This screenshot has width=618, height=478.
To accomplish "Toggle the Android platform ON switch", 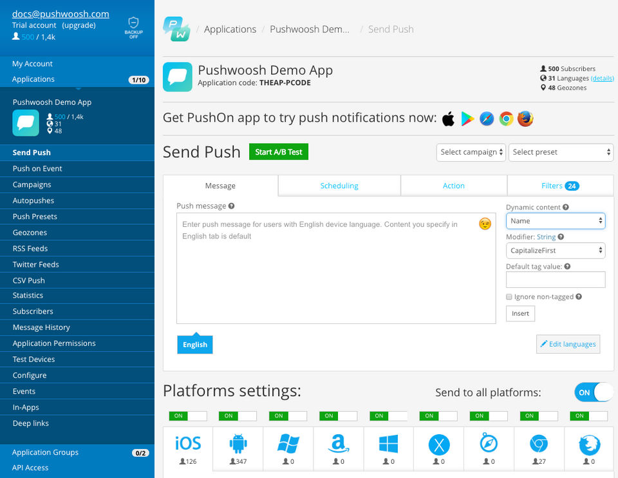I will tap(238, 416).
